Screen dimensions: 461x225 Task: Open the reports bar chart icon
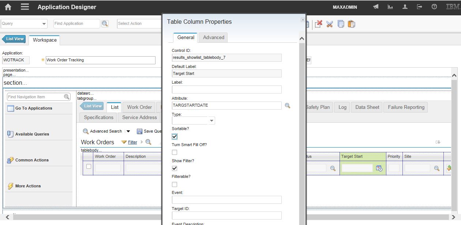(x=390, y=7)
